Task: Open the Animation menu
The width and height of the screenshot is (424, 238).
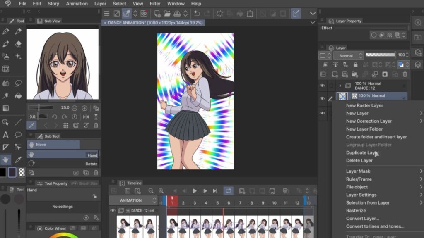Action: pos(77,4)
